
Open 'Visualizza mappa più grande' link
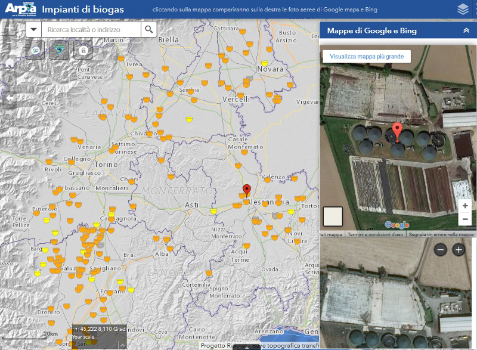point(367,57)
